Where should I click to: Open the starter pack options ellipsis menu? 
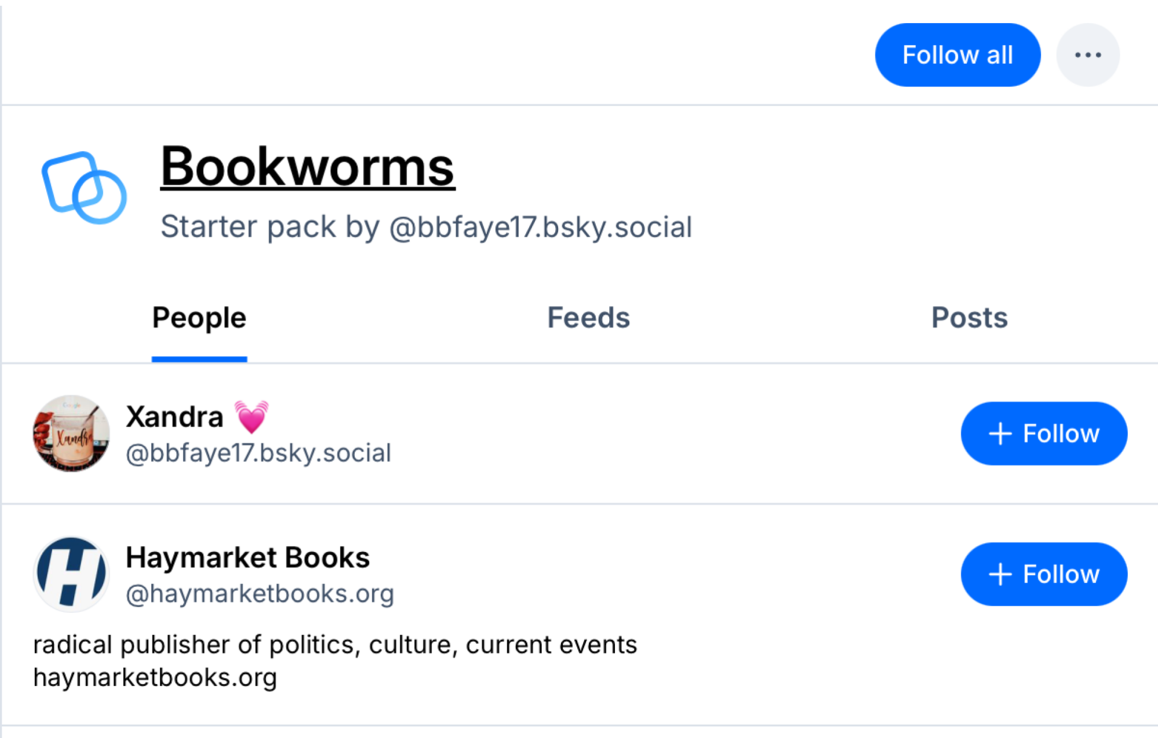(x=1089, y=54)
